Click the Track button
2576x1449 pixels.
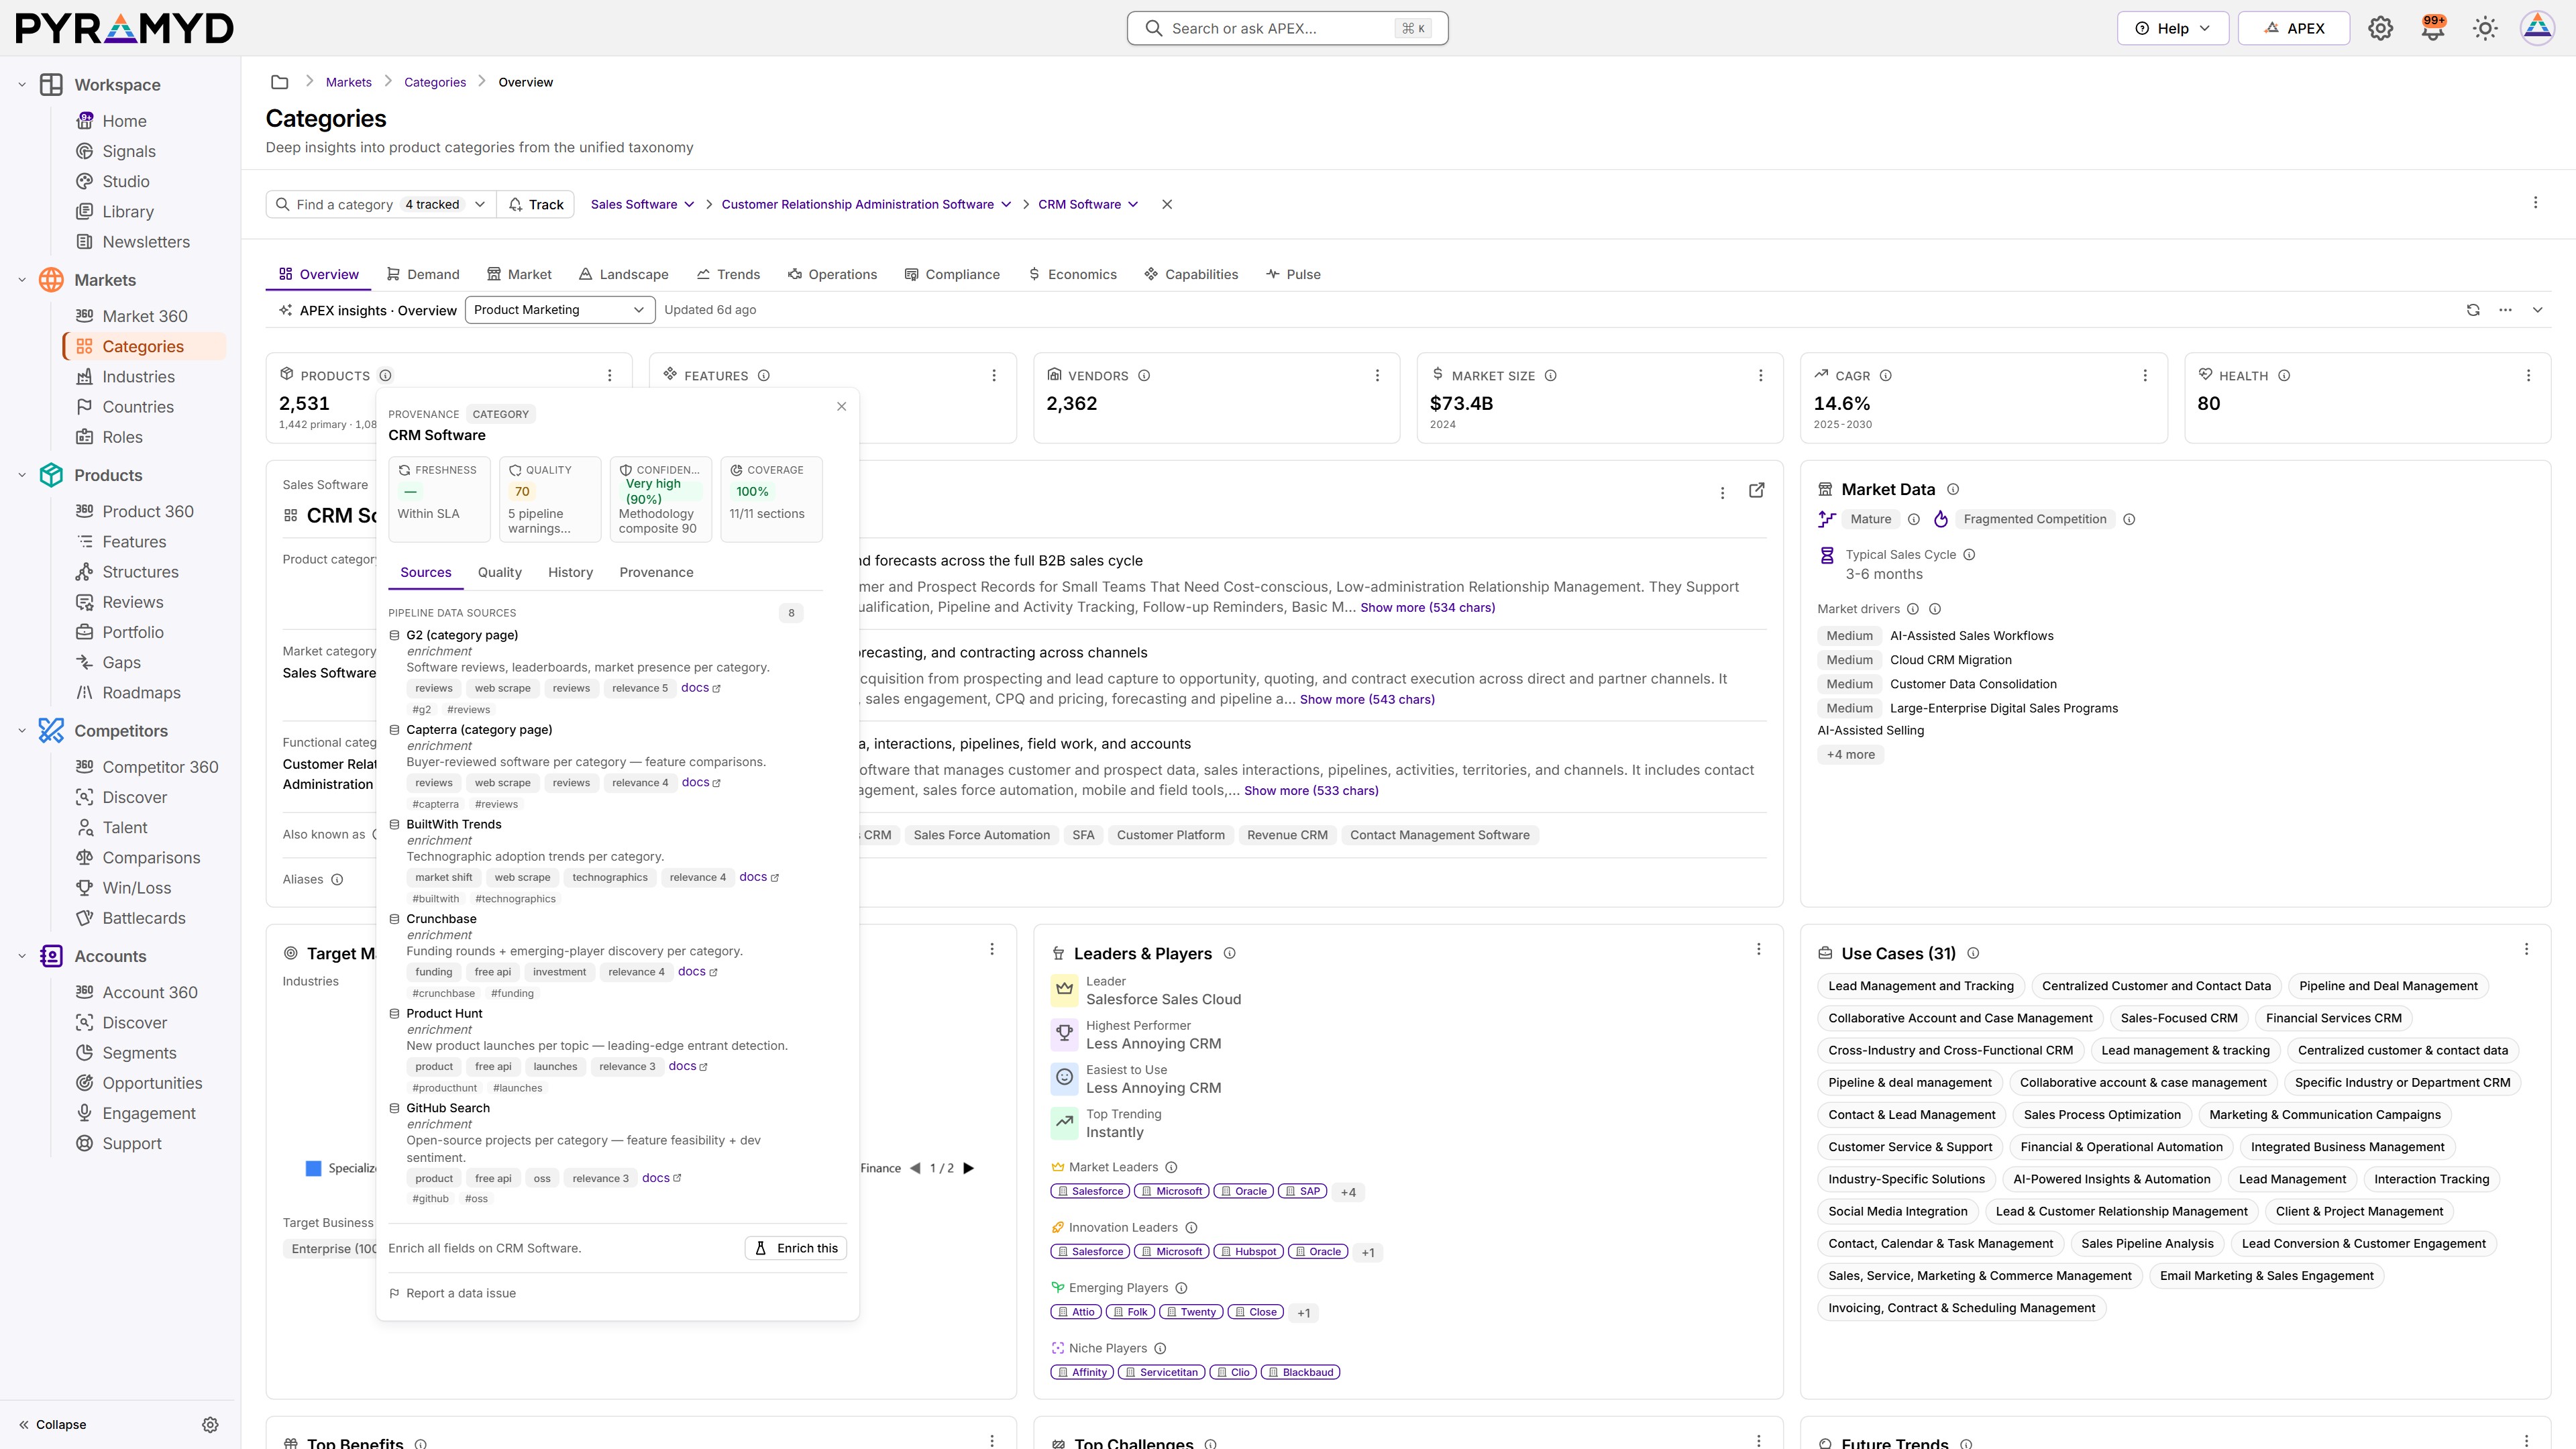536,204
